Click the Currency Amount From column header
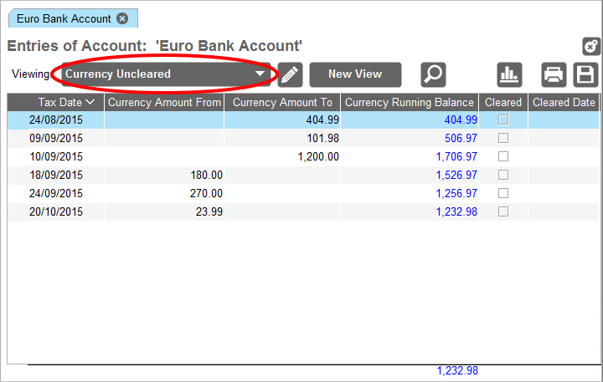Image resolution: width=603 pixels, height=382 pixels. [x=164, y=103]
